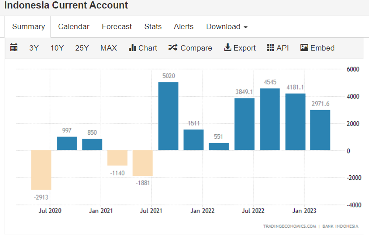This screenshot has width=369, height=238.
Task: Show MAX historical data range
Action: tap(108, 48)
